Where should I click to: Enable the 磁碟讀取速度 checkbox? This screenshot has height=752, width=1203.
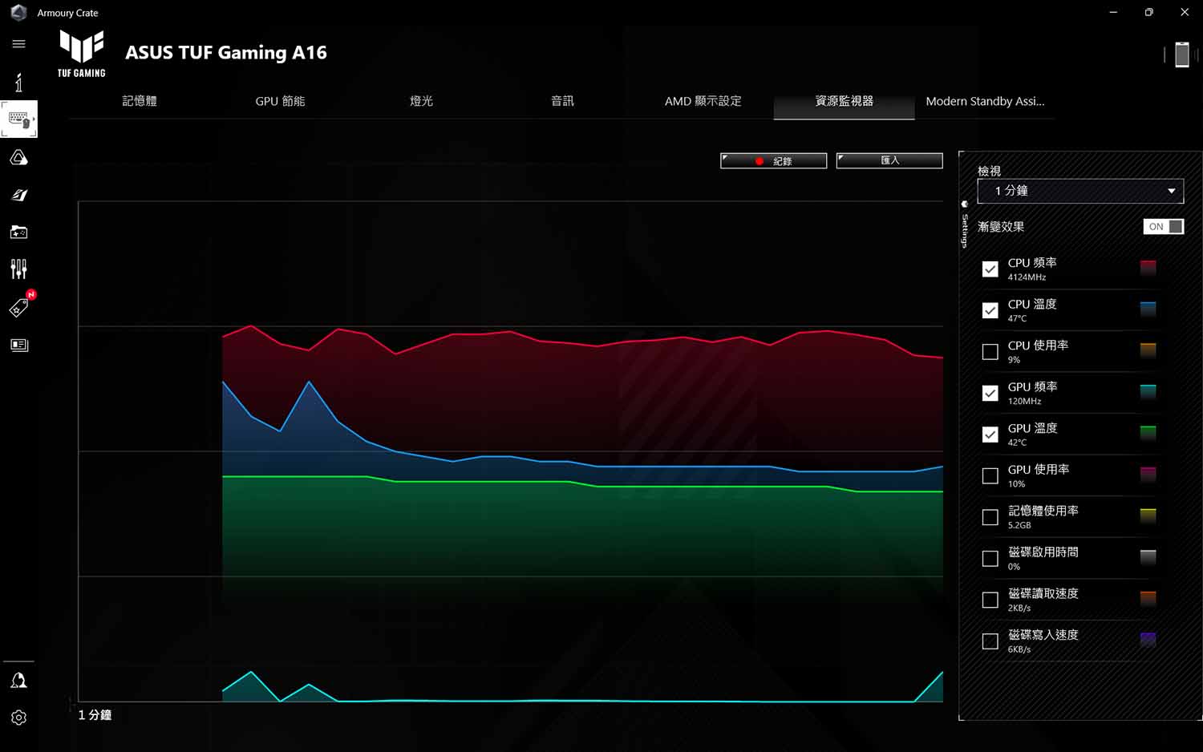point(990,600)
